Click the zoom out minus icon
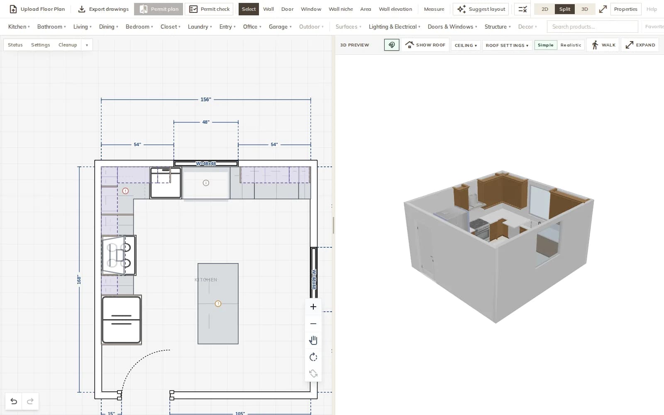 coord(313,324)
